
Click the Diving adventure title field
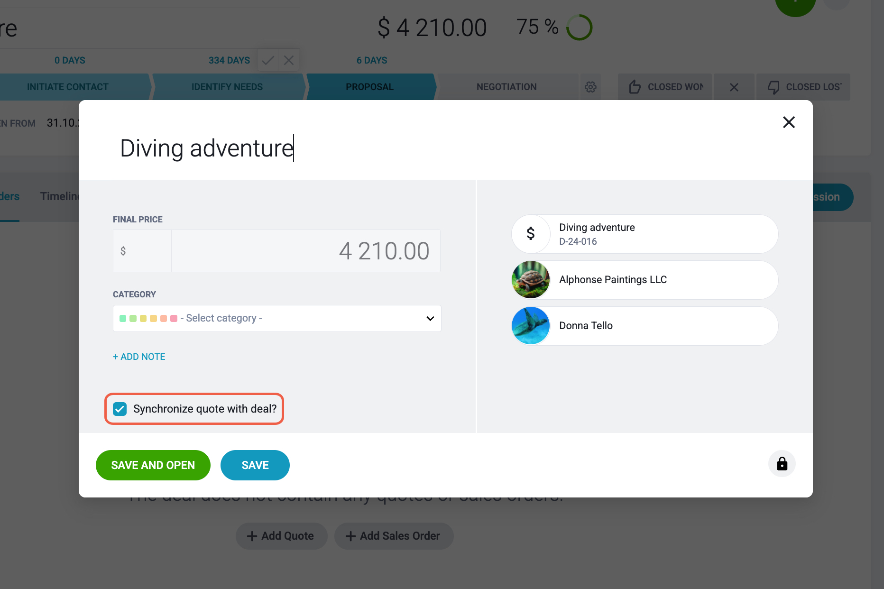446,148
